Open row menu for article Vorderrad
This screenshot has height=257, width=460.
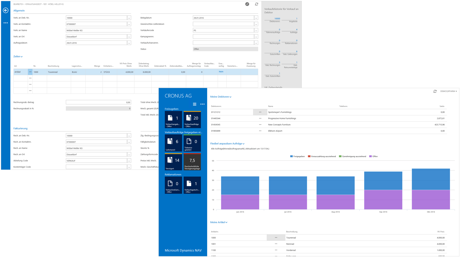pos(276,250)
